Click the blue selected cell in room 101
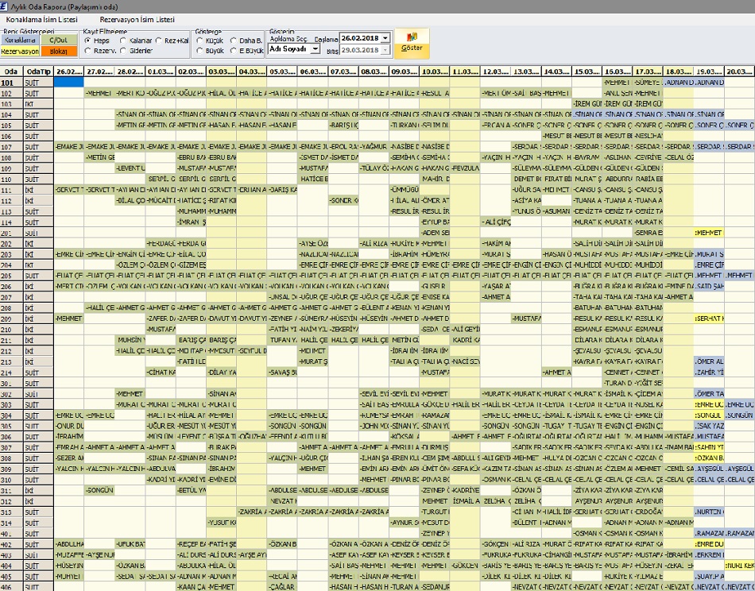The image size is (755, 591). pos(69,83)
